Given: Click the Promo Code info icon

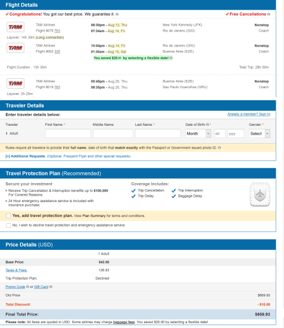Looking at the screenshot, I should [x=27, y=287].
